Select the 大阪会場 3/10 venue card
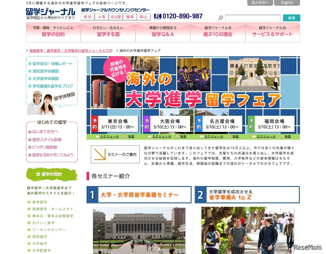 point(167,124)
